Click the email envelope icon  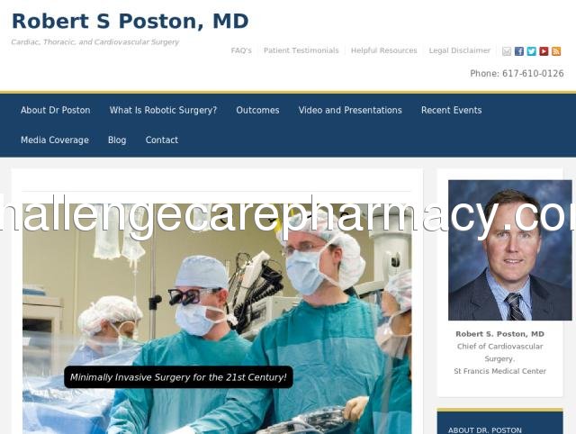[x=507, y=51]
